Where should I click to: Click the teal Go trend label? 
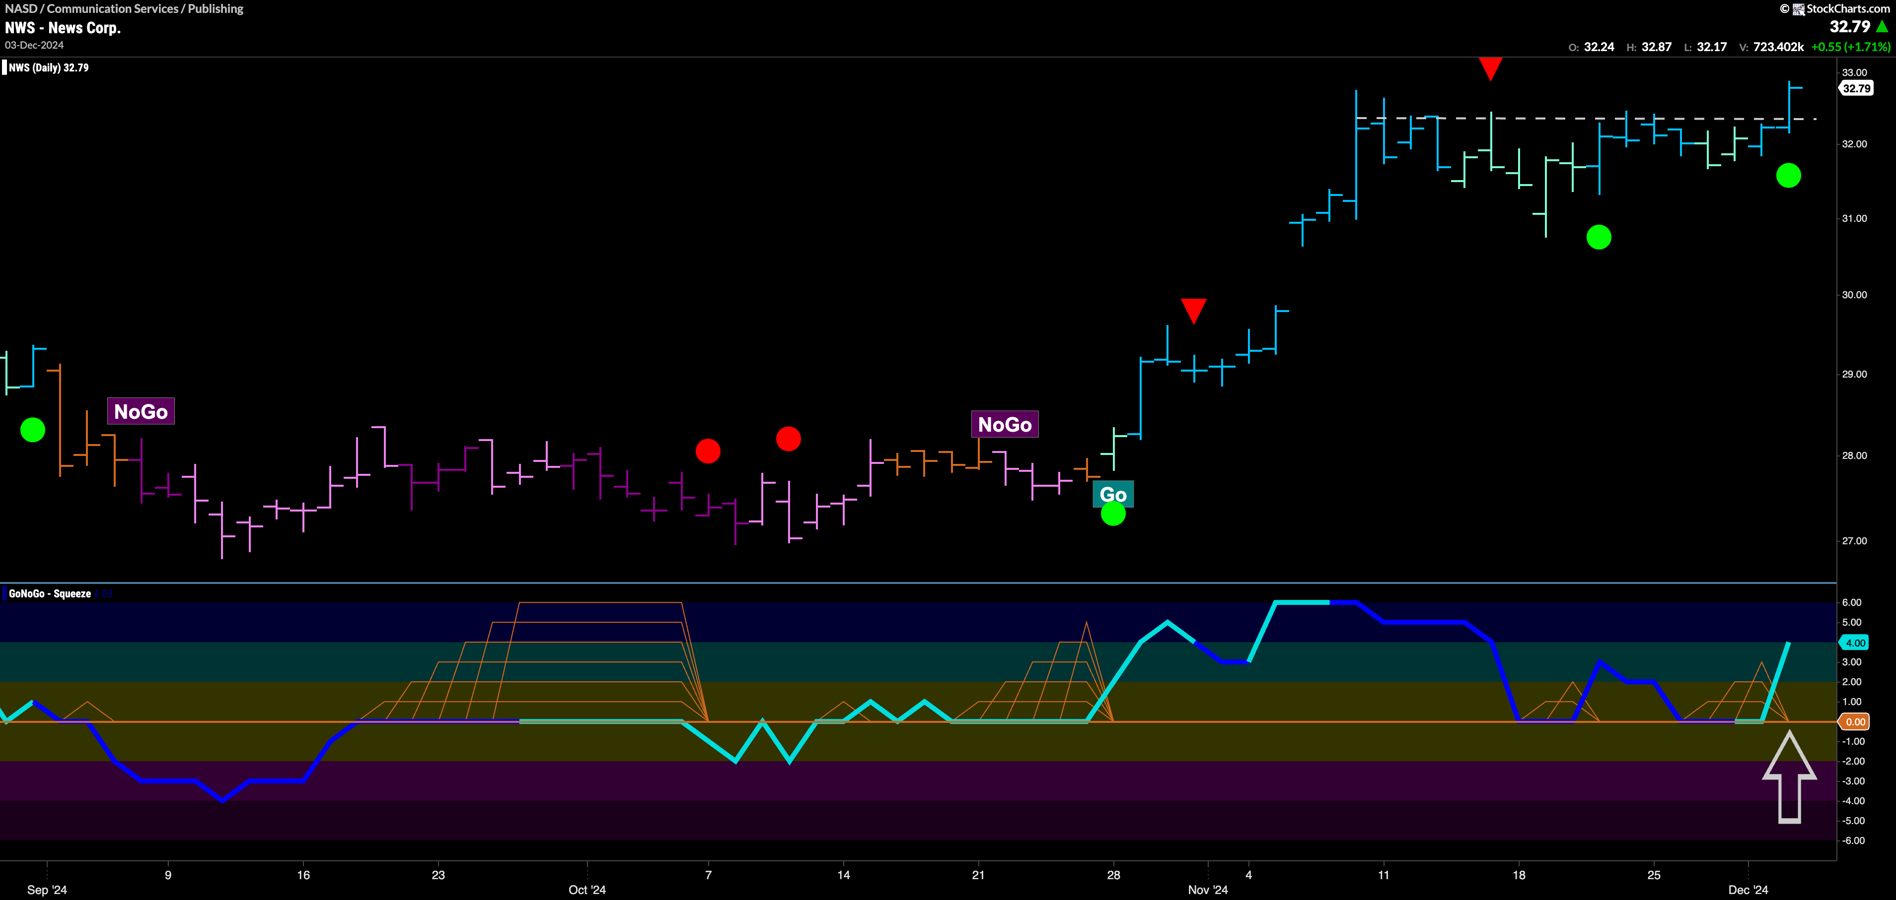click(1113, 494)
